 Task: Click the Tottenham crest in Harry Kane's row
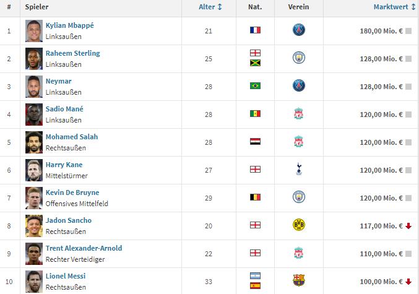tap(299, 170)
